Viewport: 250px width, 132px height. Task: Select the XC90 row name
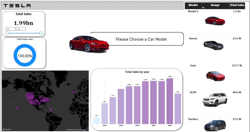[193, 92]
